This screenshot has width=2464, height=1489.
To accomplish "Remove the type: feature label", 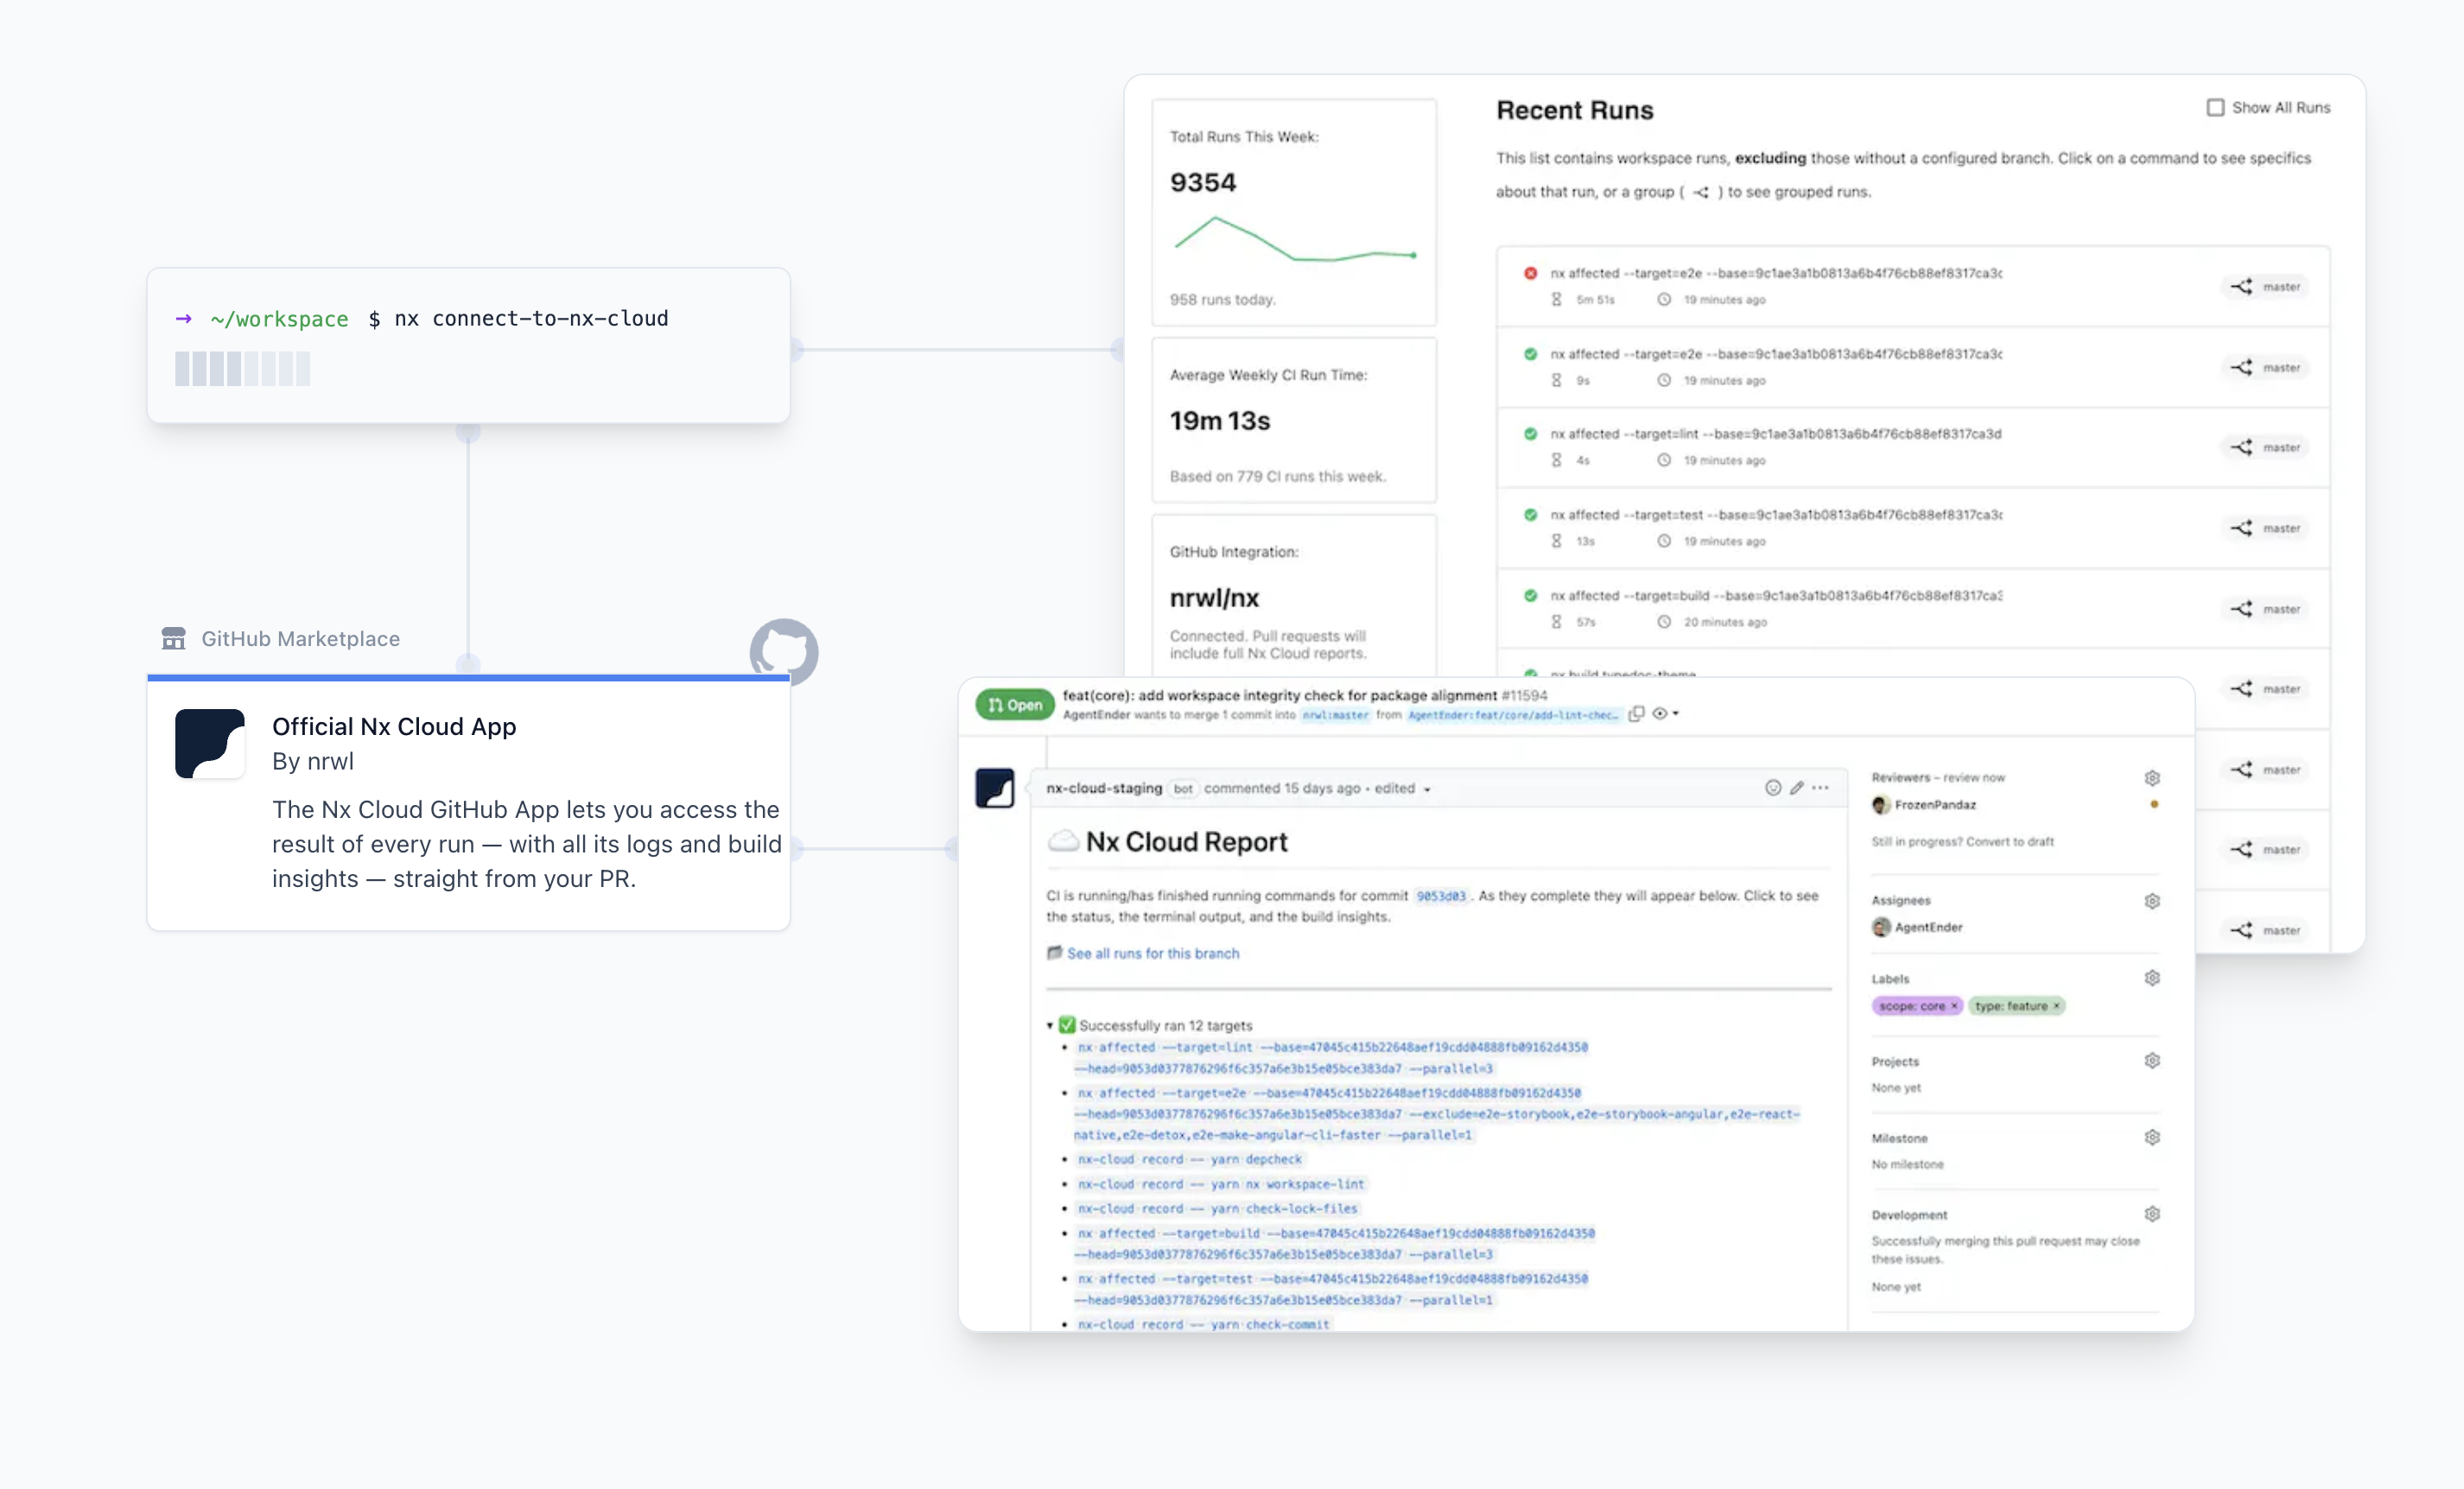I will (x=2056, y=1006).
